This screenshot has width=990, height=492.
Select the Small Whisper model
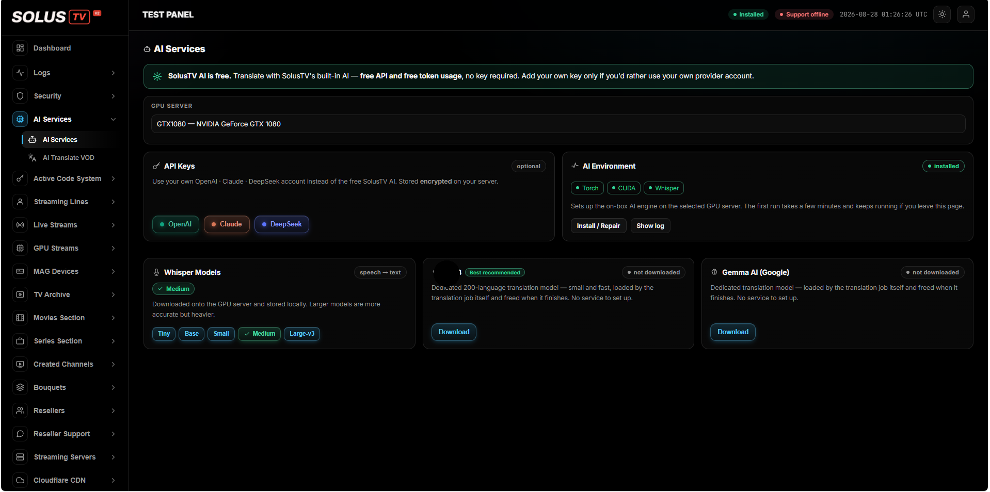[x=221, y=334]
